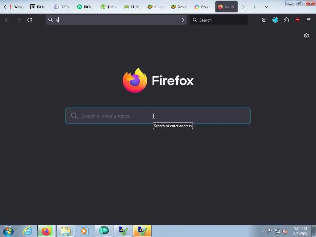The width and height of the screenshot is (316, 237).
Task: Switch to Firefox in taskbar
Action: coord(47,231)
